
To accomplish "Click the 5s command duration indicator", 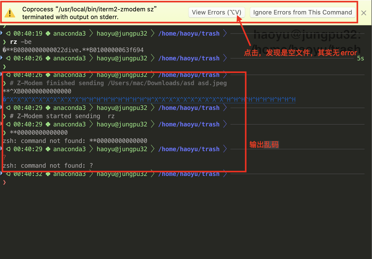I will coord(360,59).
